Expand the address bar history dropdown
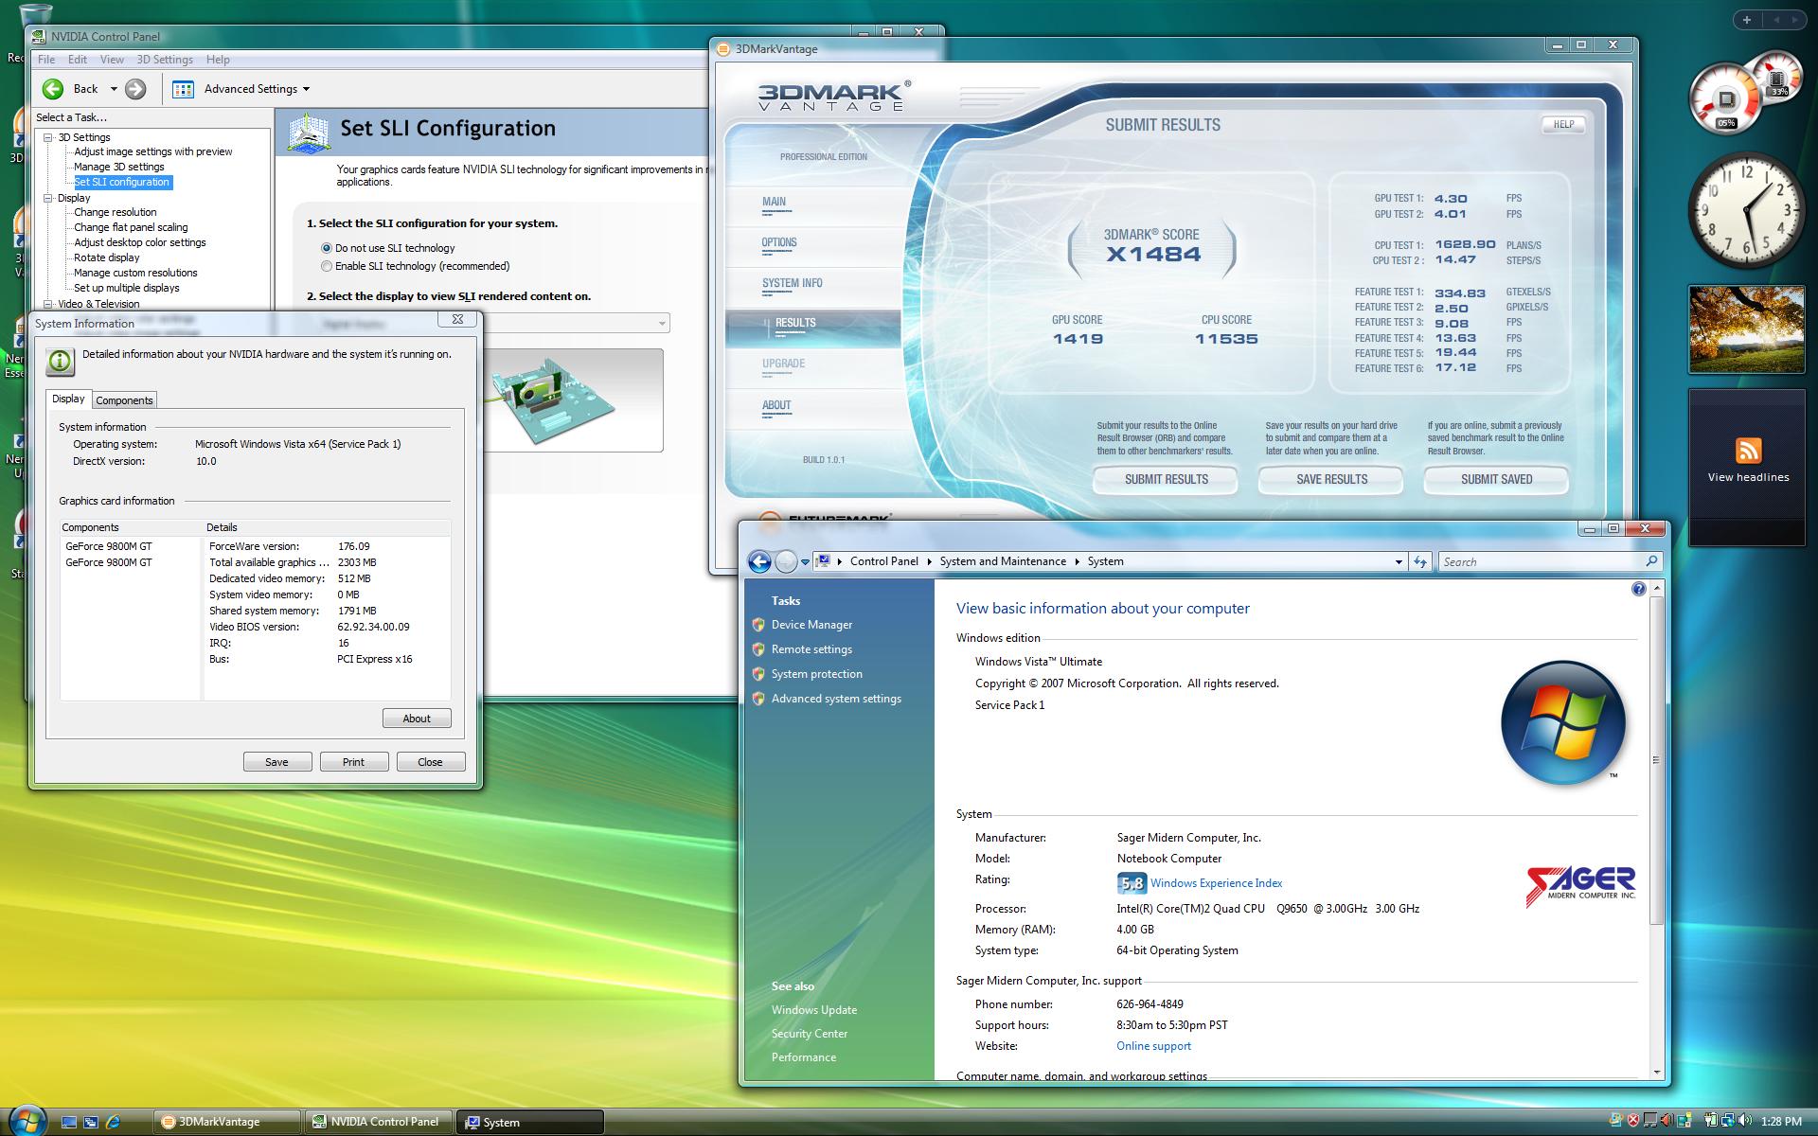Screen dimensions: 1818x1136 point(1399,561)
